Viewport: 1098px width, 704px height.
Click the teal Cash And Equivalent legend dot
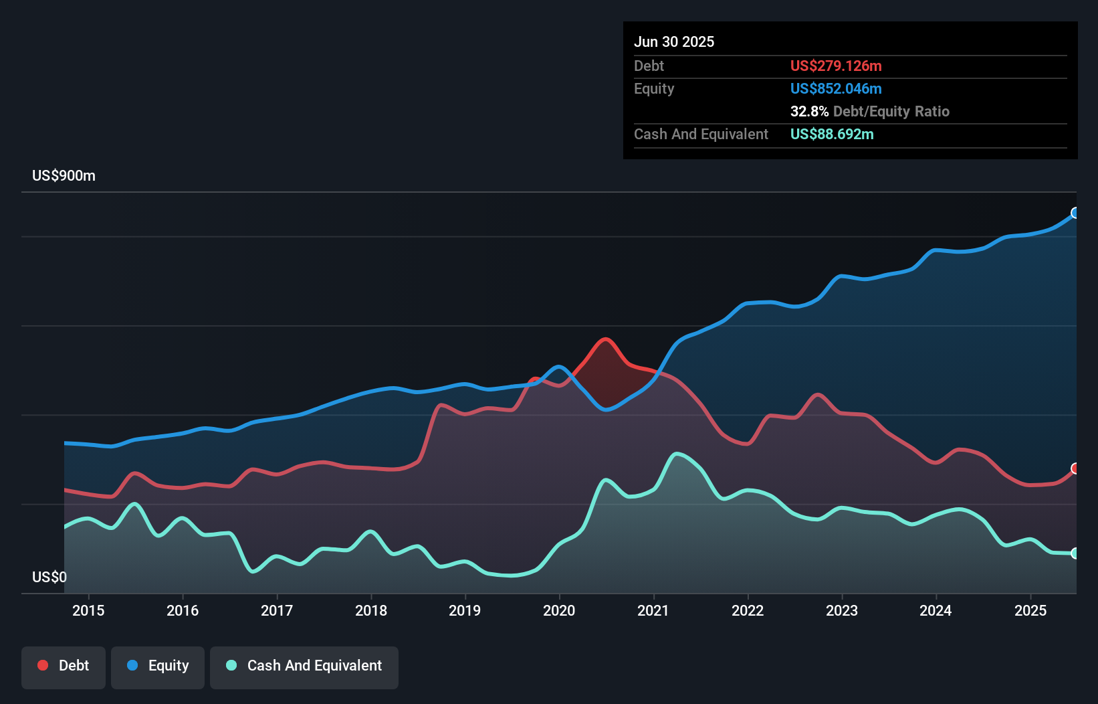point(231,665)
